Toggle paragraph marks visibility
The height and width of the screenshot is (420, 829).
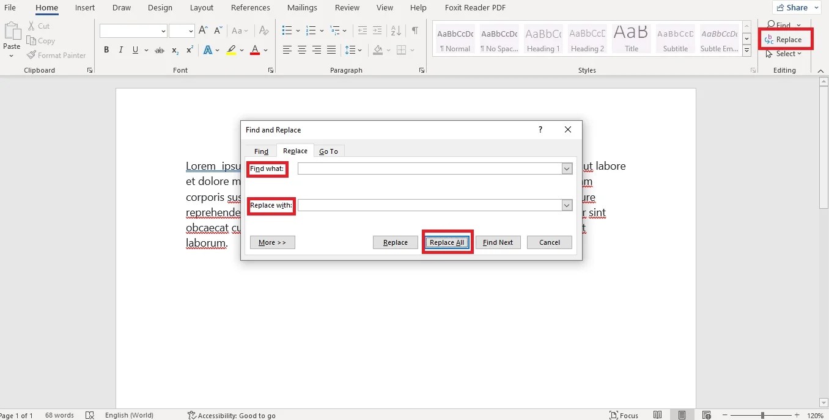(414, 29)
